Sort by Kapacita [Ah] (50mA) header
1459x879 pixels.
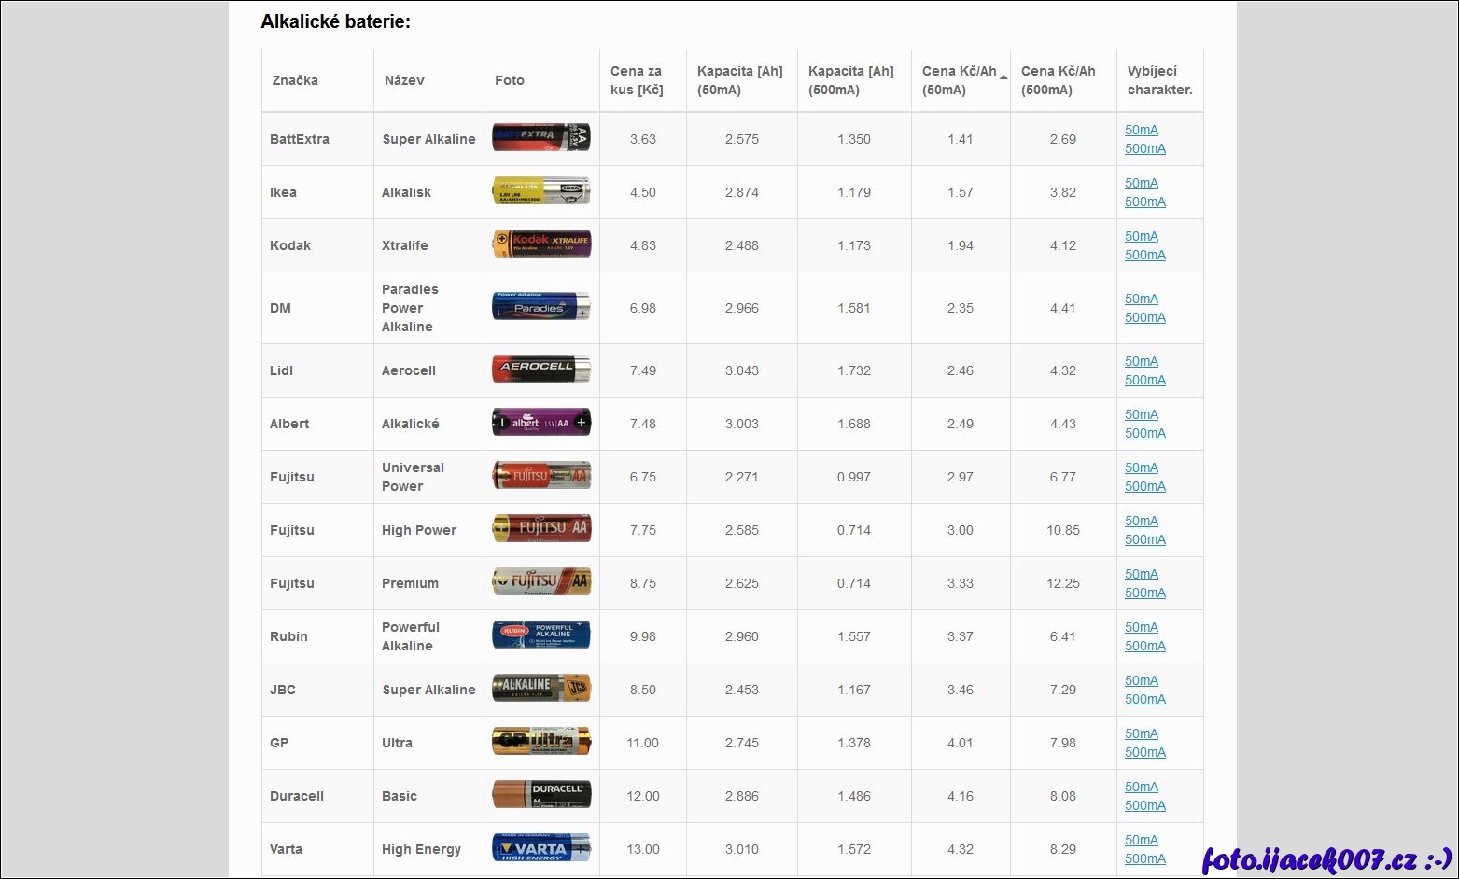tap(740, 80)
